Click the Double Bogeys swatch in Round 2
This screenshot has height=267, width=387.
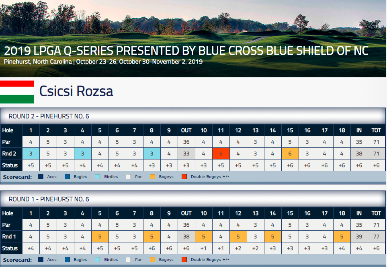pos(184,176)
